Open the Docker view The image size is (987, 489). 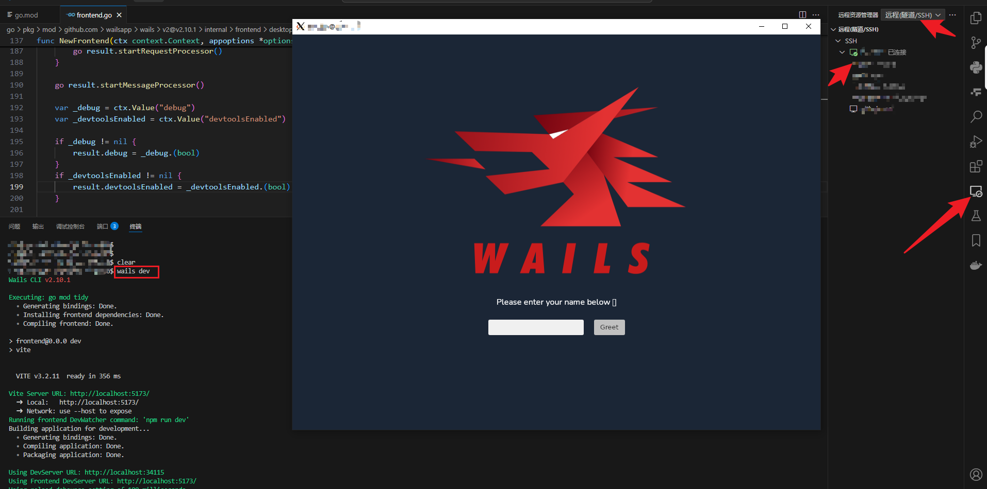click(x=976, y=265)
